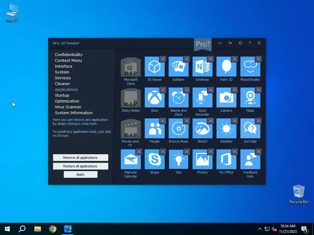Open the Confidentiality section
314x235 pixels.
[69, 54]
